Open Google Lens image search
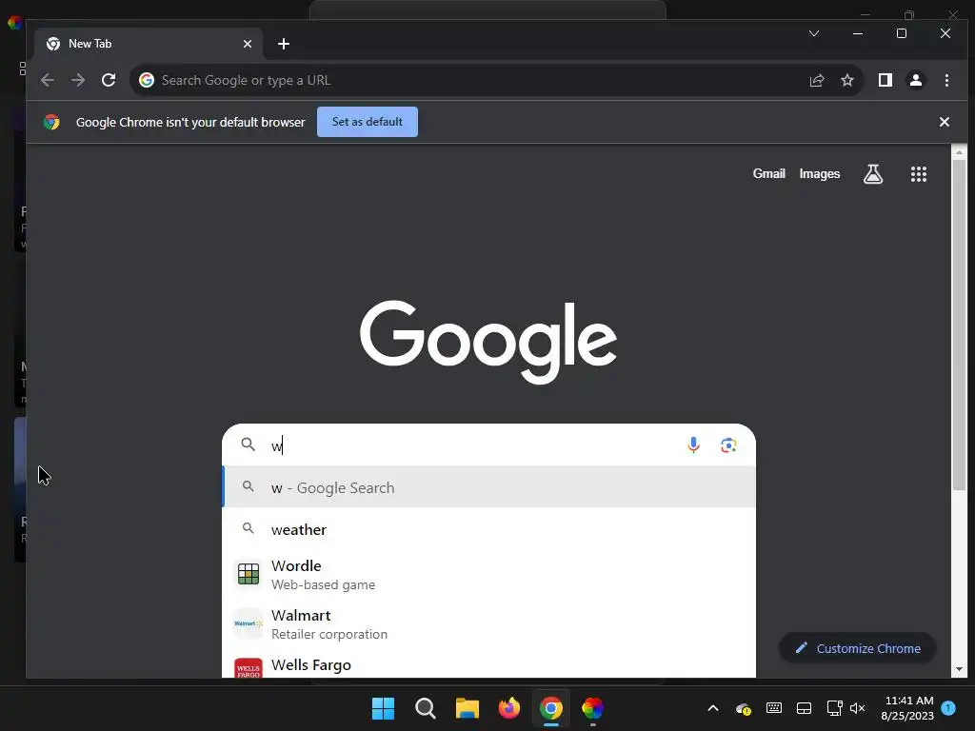The height and width of the screenshot is (731, 975). coord(728,445)
